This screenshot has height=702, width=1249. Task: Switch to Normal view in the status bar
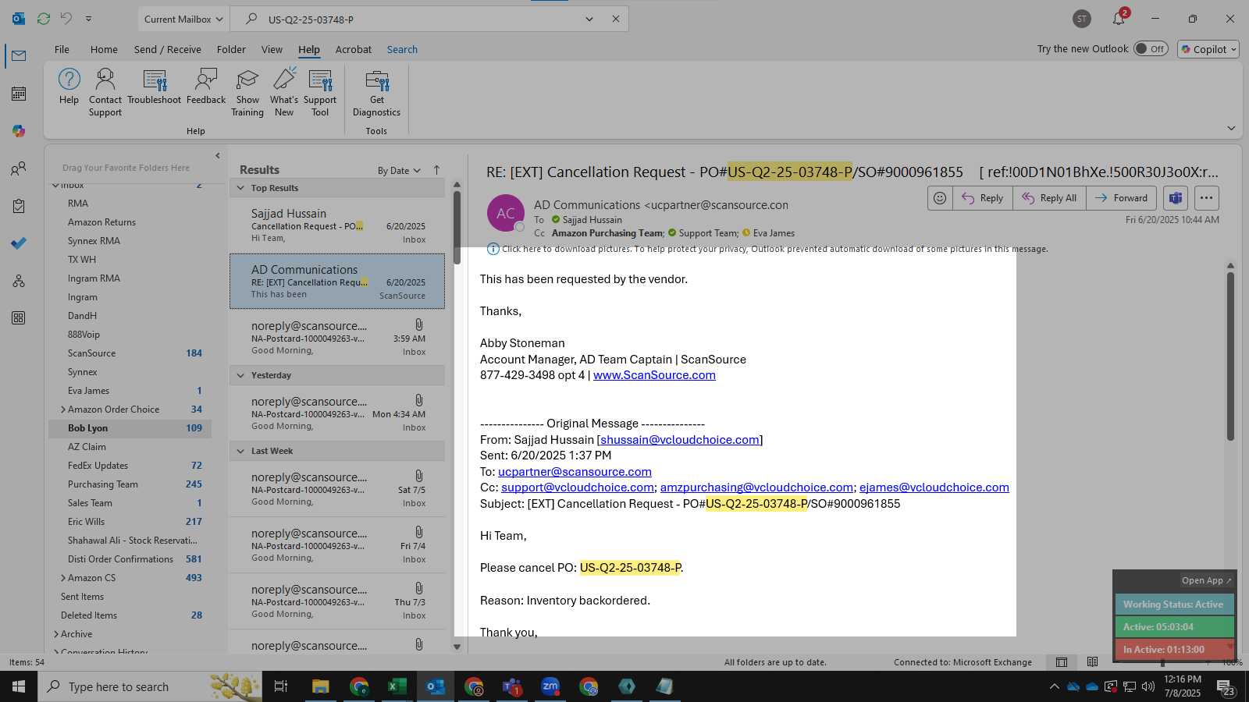[1062, 662]
